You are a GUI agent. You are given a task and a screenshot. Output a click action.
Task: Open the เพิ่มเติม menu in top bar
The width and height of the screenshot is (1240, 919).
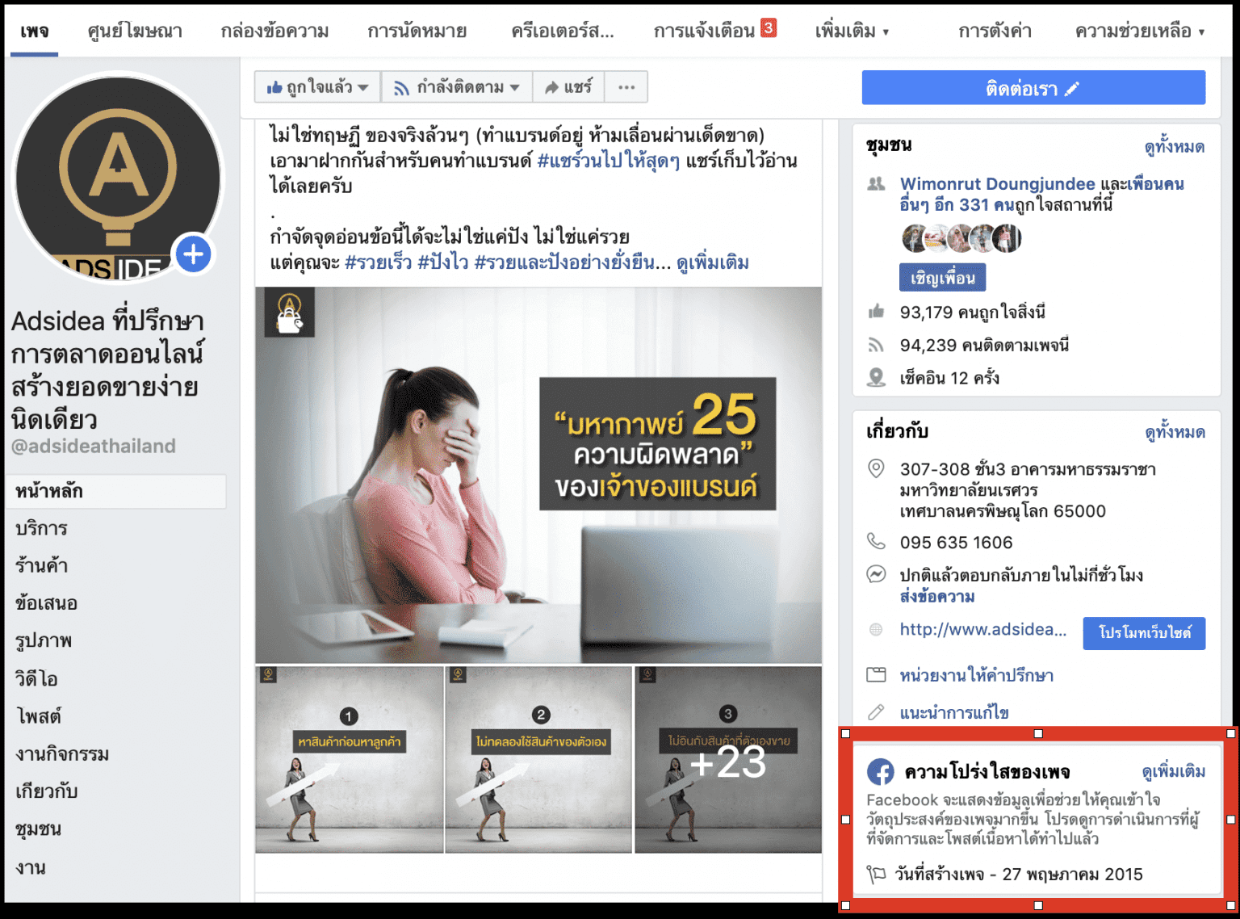[851, 31]
